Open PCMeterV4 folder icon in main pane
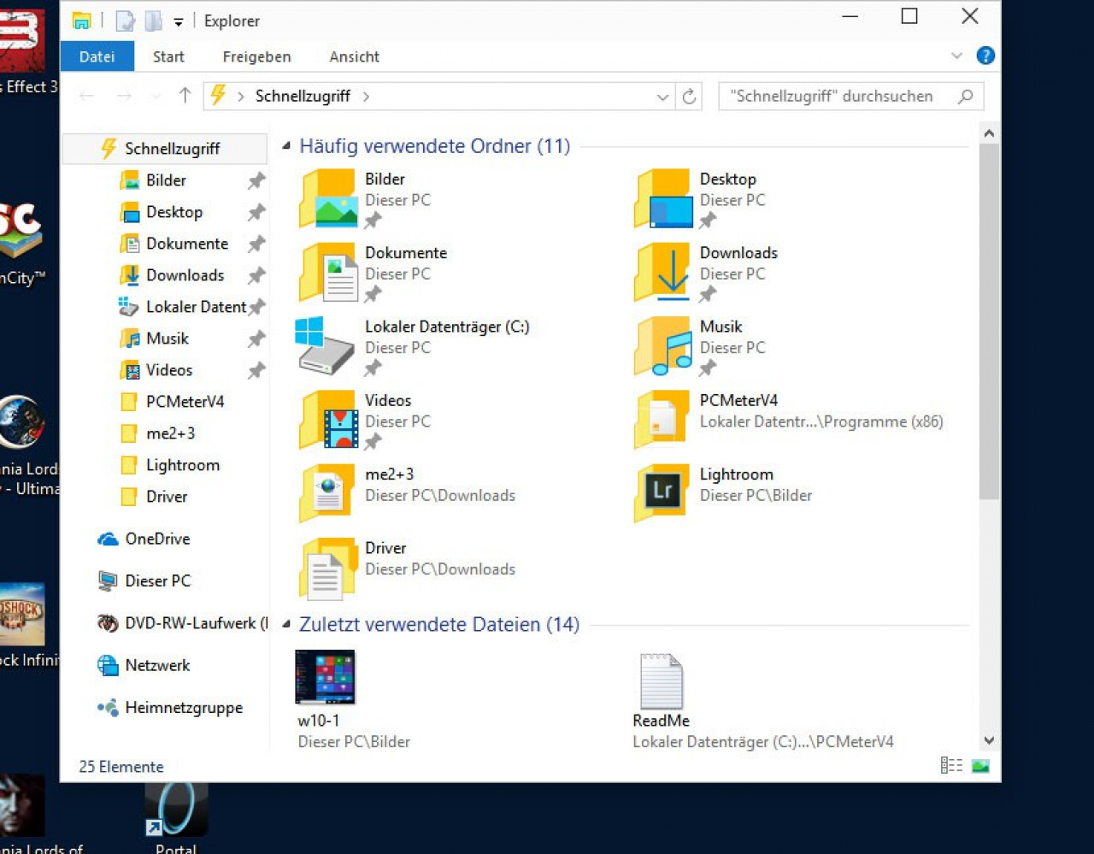 point(663,420)
